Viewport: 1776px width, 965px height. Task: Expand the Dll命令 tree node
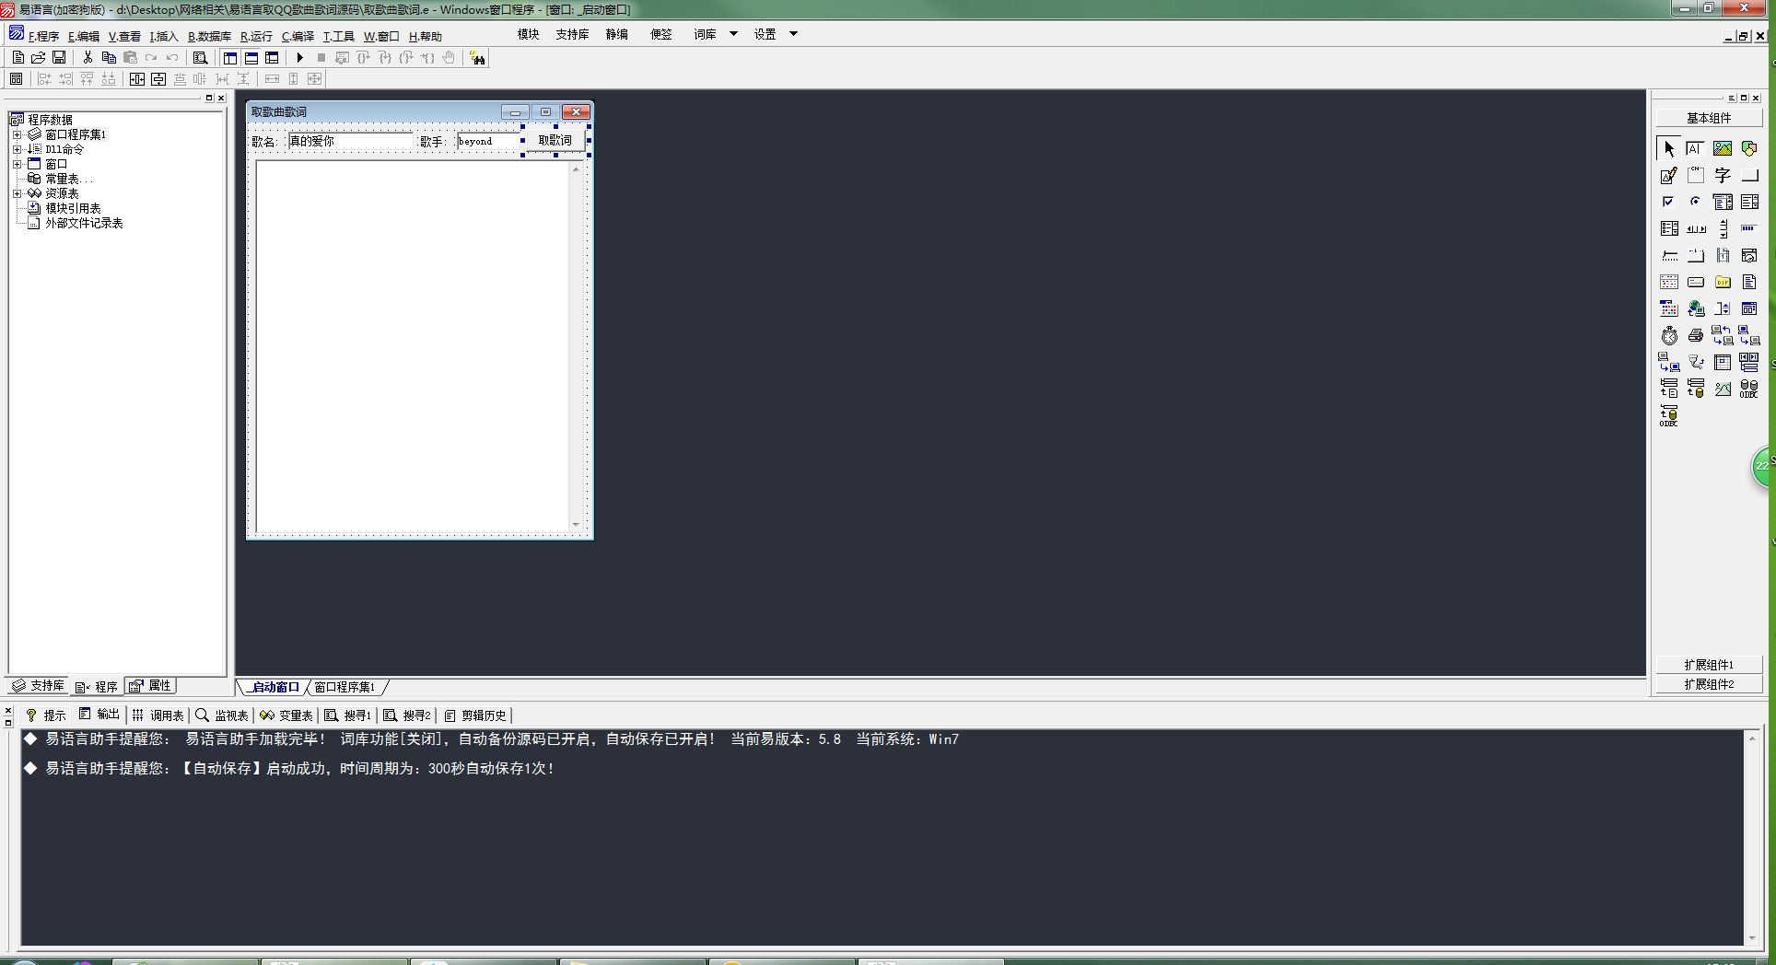(x=17, y=149)
